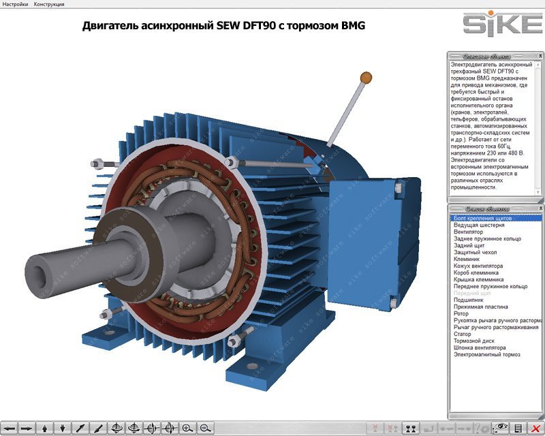The width and height of the screenshot is (545, 436).
Task: Choose 'Электромагнитный тормоз' from the list
Action: 487,354
